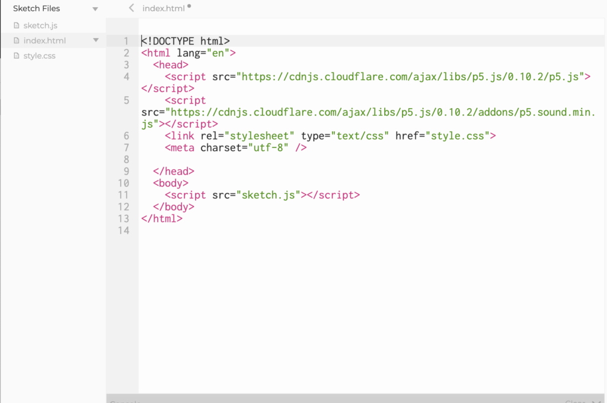The width and height of the screenshot is (607, 403).
Task: Open Sketch Files dropdown arrow
Action: [95, 9]
